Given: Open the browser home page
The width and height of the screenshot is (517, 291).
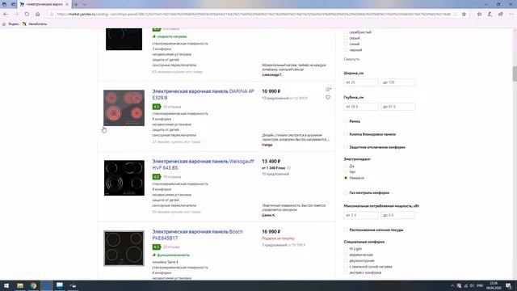Looking at the screenshot, I should coord(38,15).
